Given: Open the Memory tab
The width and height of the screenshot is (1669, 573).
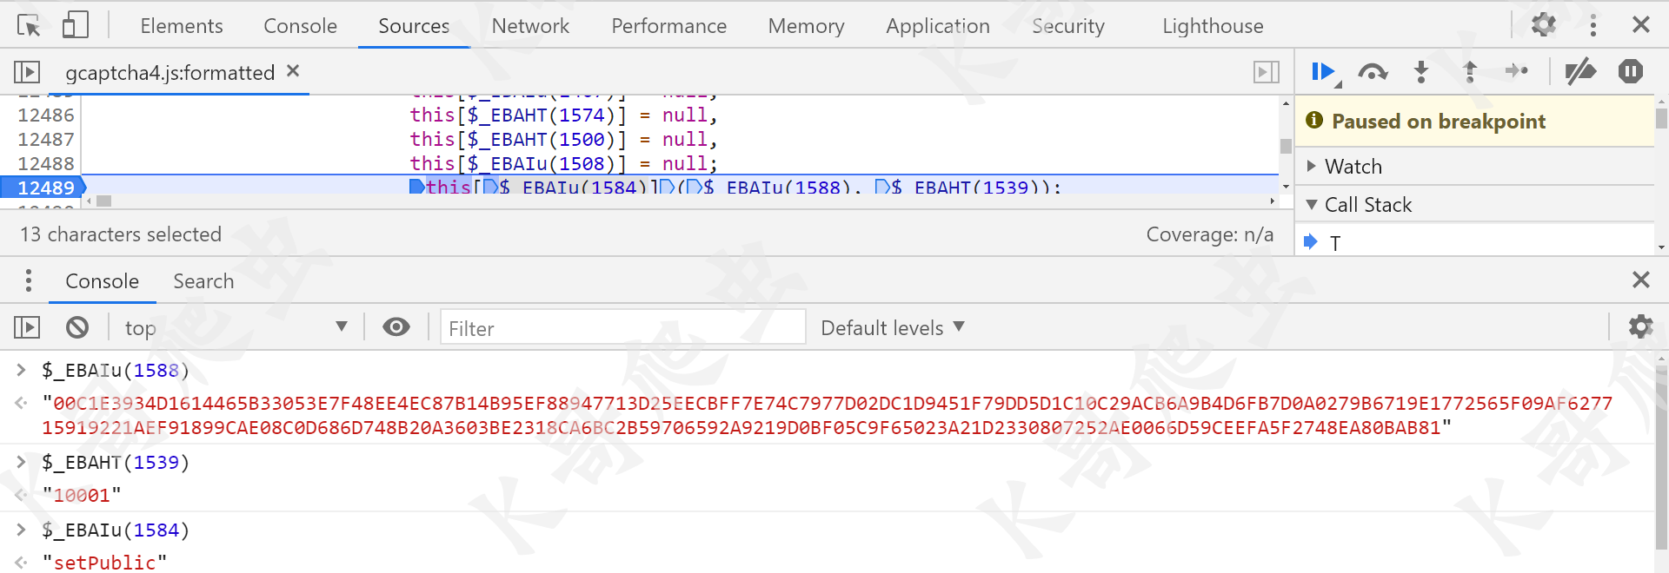Looking at the screenshot, I should coord(806,26).
